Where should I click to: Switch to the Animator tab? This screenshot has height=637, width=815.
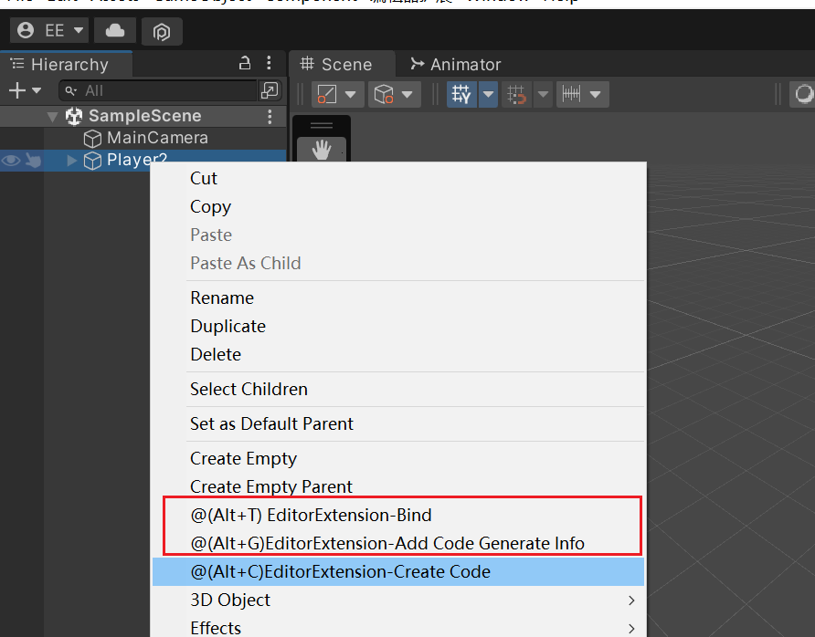click(x=455, y=64)
